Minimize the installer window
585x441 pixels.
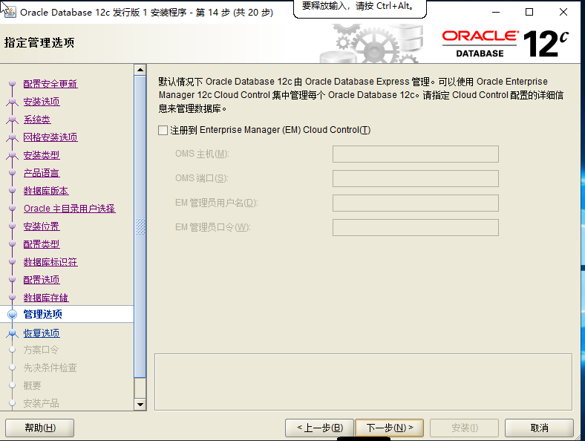[496, 12]
